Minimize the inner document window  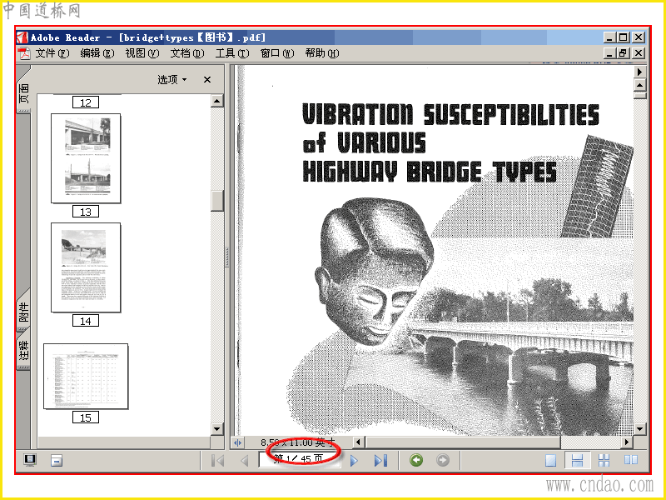click(610, 53)
